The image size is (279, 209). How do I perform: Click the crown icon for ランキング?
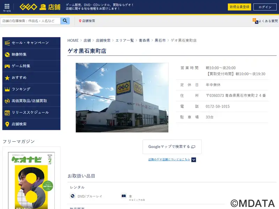tap(7, 90)
